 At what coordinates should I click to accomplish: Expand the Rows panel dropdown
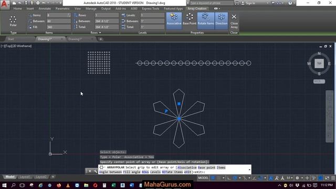pos(96,33)
